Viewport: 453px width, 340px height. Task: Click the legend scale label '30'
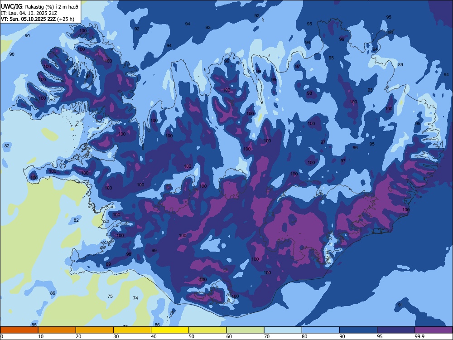pos(116,336)
